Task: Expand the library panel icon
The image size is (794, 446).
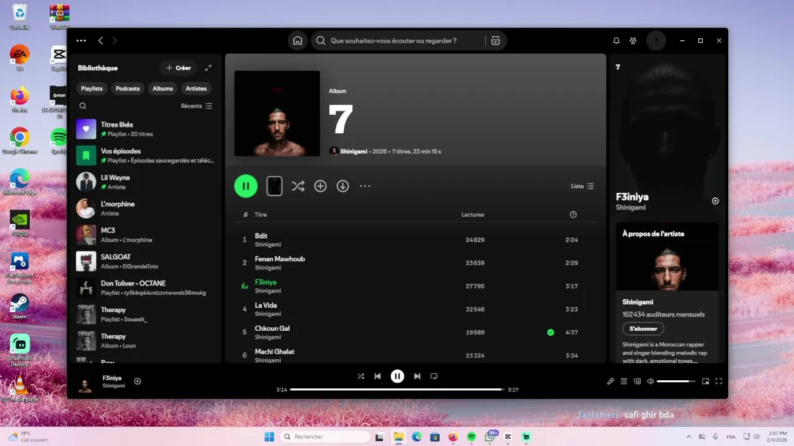Action: (x=208, y=68)
